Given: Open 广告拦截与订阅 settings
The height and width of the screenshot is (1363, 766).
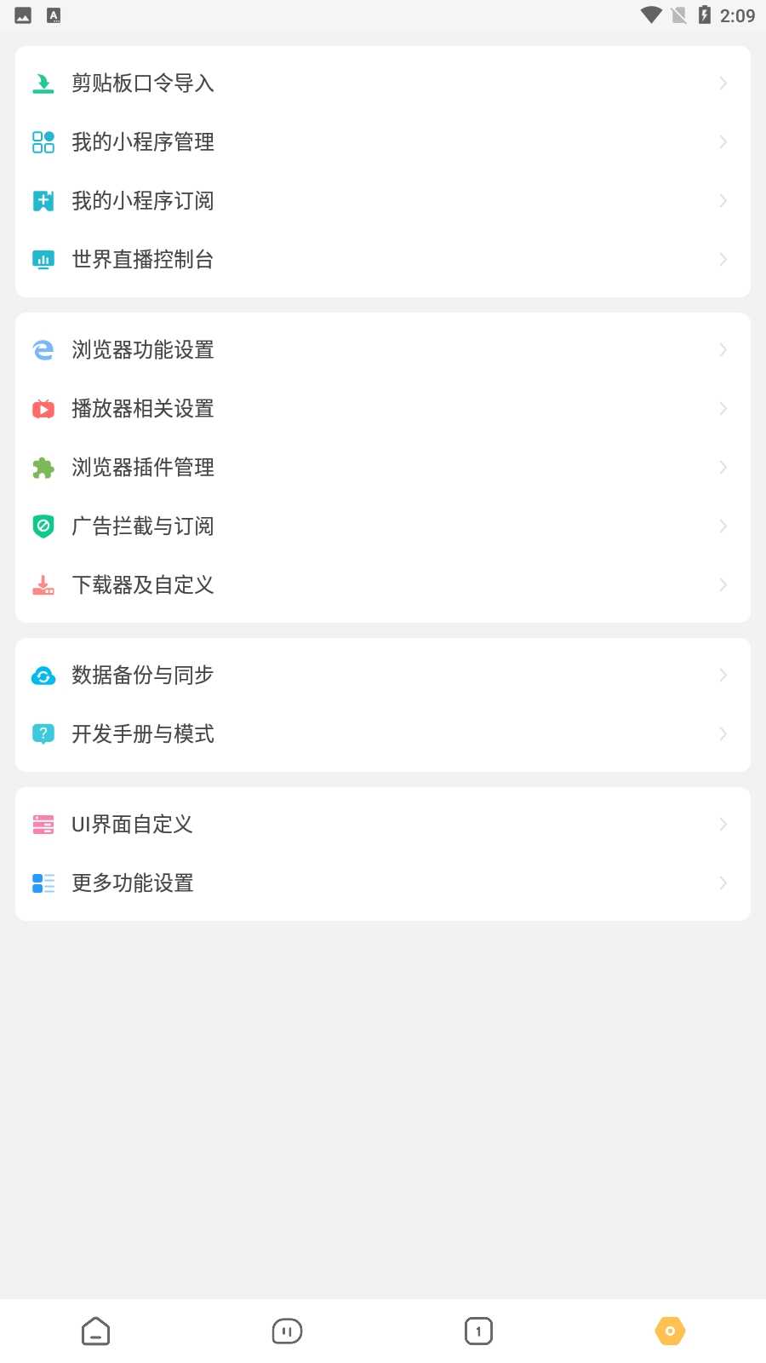Looking at the screenshot, I should click(x=143, y=526).
